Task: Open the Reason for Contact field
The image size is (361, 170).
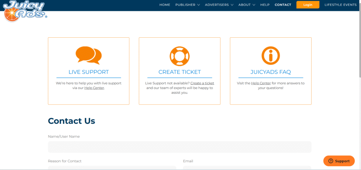Action: coord(112,168)
